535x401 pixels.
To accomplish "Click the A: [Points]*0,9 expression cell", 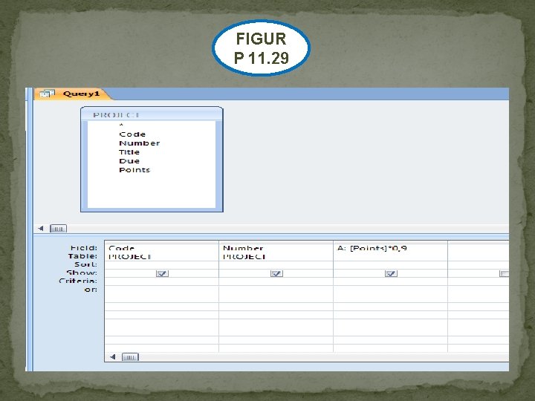I will 391,248.
